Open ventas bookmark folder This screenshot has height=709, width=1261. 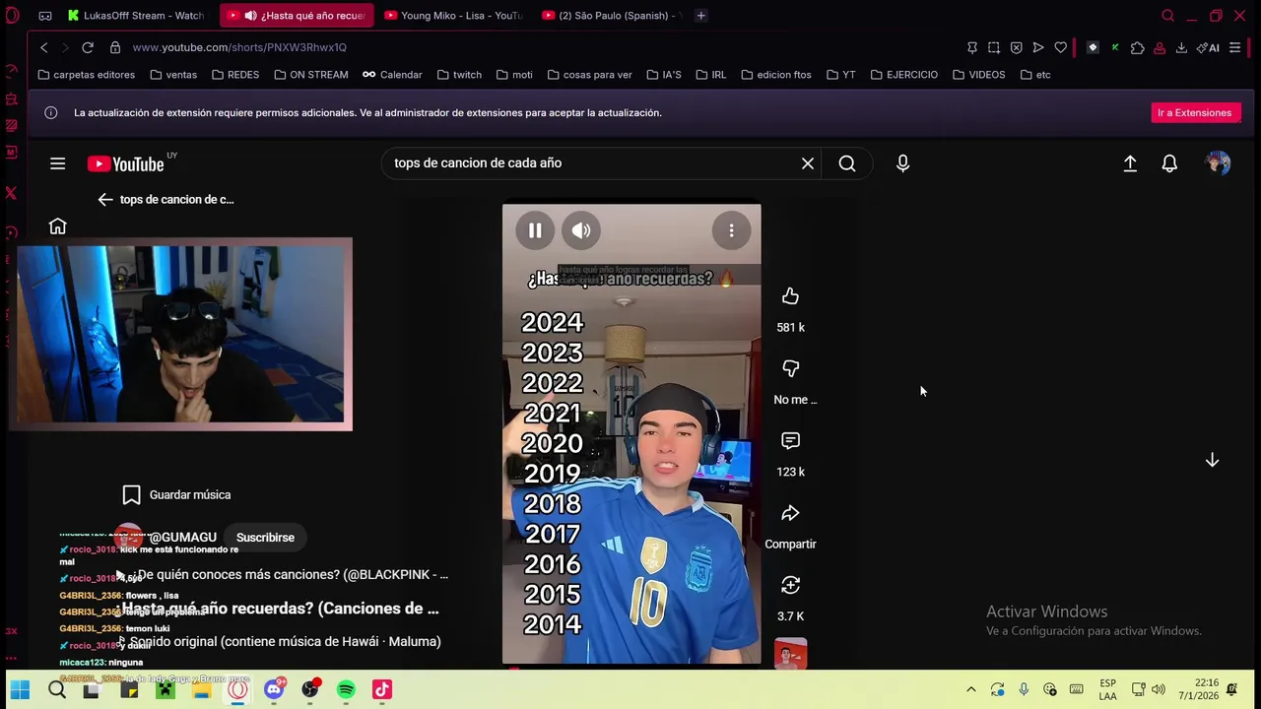click(x=173, y=75)
